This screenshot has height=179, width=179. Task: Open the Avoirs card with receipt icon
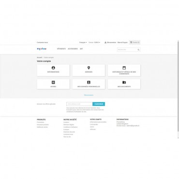tap(53, 84)
